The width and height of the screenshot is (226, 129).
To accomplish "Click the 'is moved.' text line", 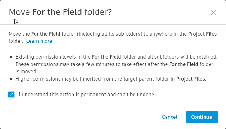I will pyautogui.click(x=26, y=71).
